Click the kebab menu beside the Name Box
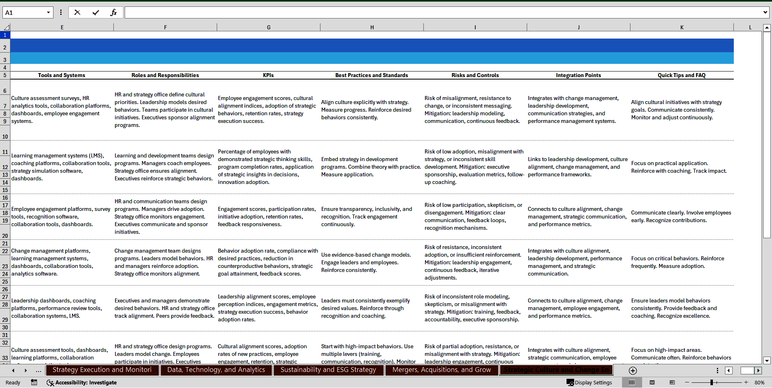The image size is (772, 388). (x=61, y=12)
